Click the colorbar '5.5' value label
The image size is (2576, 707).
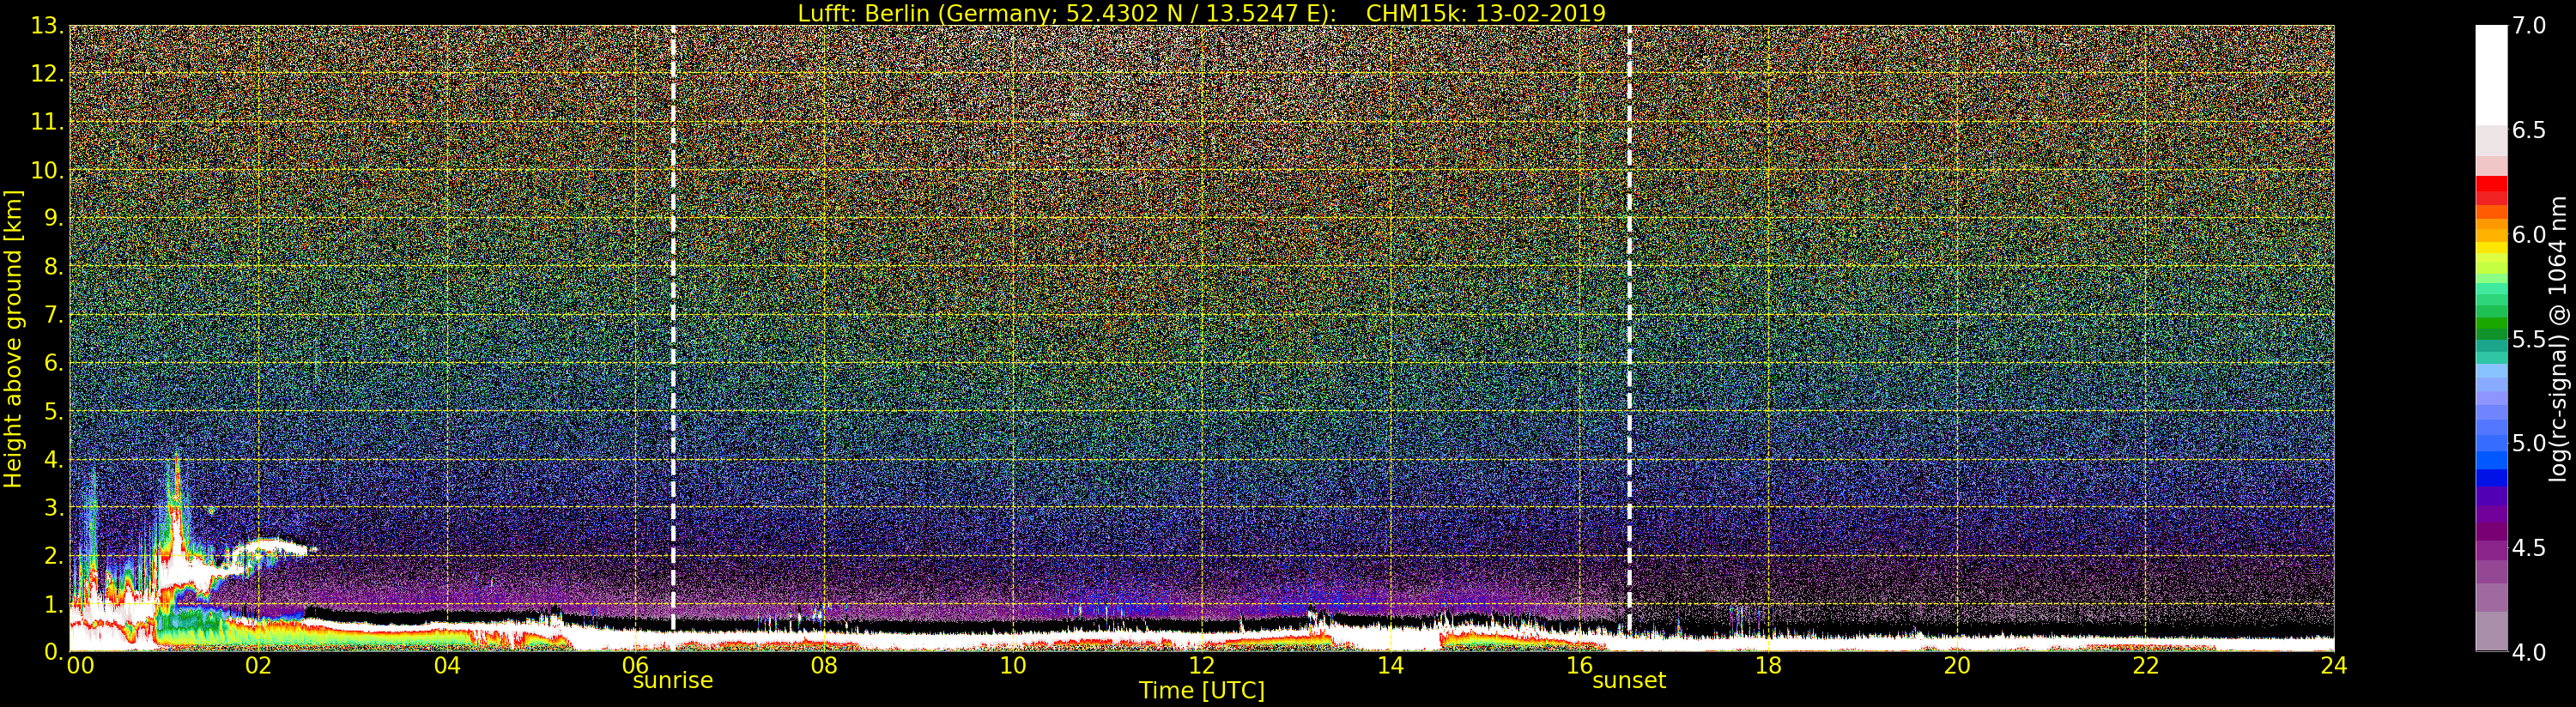point(2529,339)
